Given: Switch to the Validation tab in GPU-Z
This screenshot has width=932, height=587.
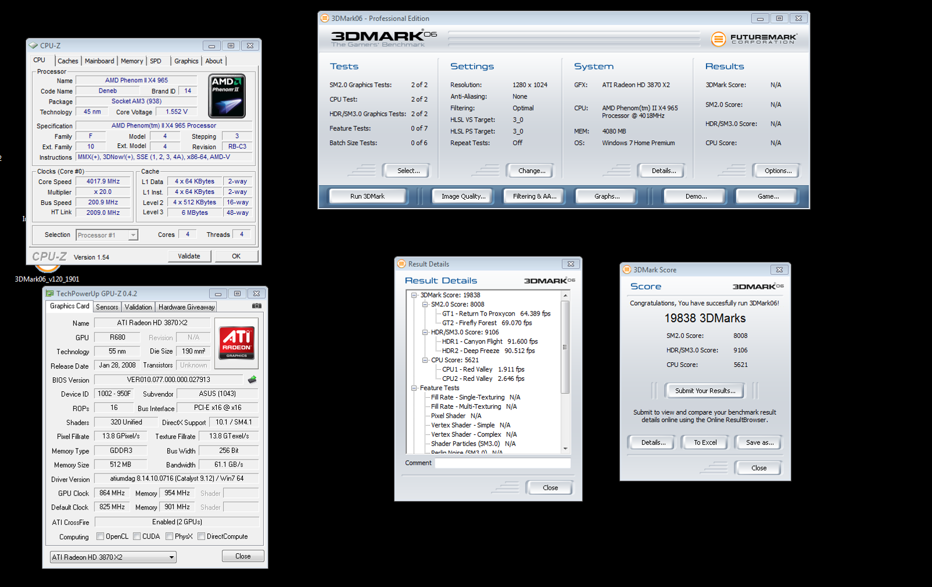Looking at the screenshot, I should pos(139,307).
